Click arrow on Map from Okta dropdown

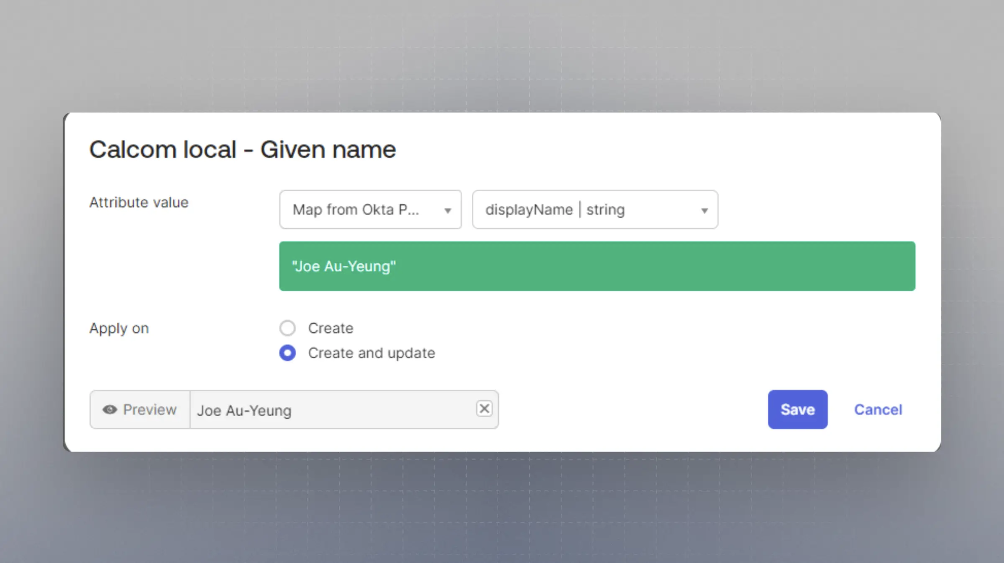[x=448, y=210]
